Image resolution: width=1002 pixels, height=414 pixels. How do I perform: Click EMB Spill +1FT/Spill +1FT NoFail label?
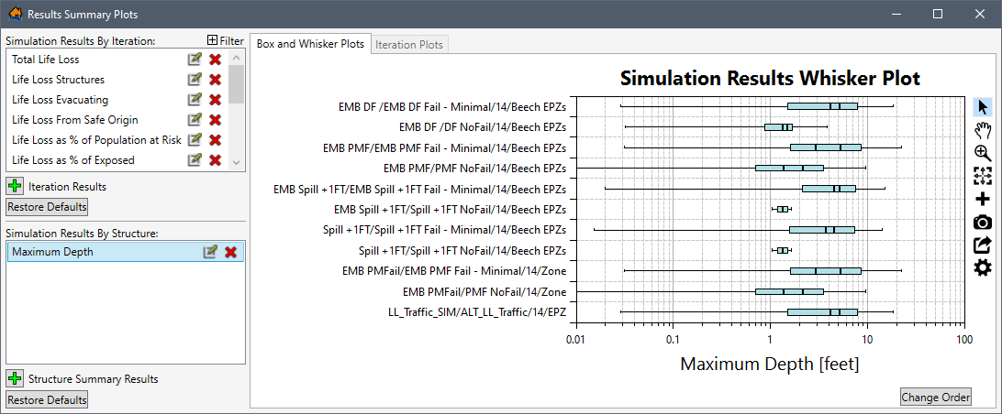450,209
